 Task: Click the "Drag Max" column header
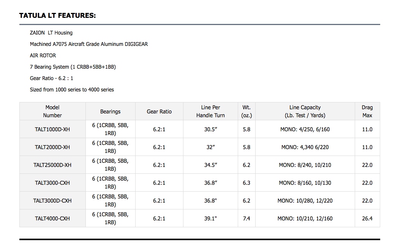tap(367, 111)
